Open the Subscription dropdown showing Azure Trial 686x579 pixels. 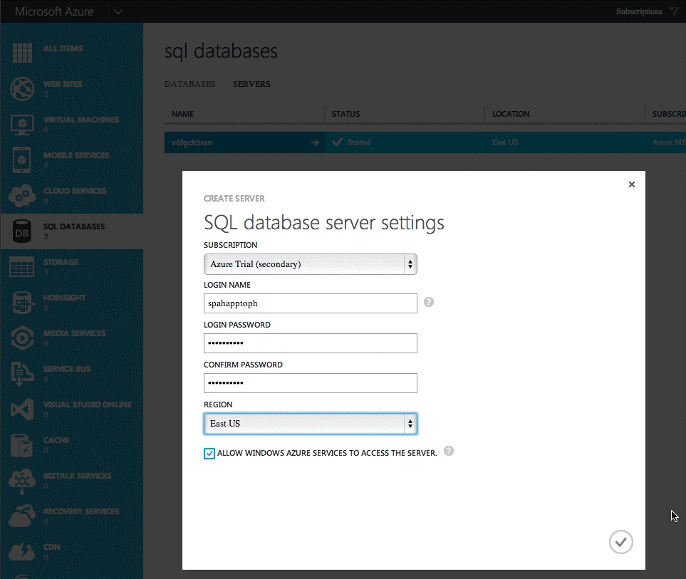point(310,264)
